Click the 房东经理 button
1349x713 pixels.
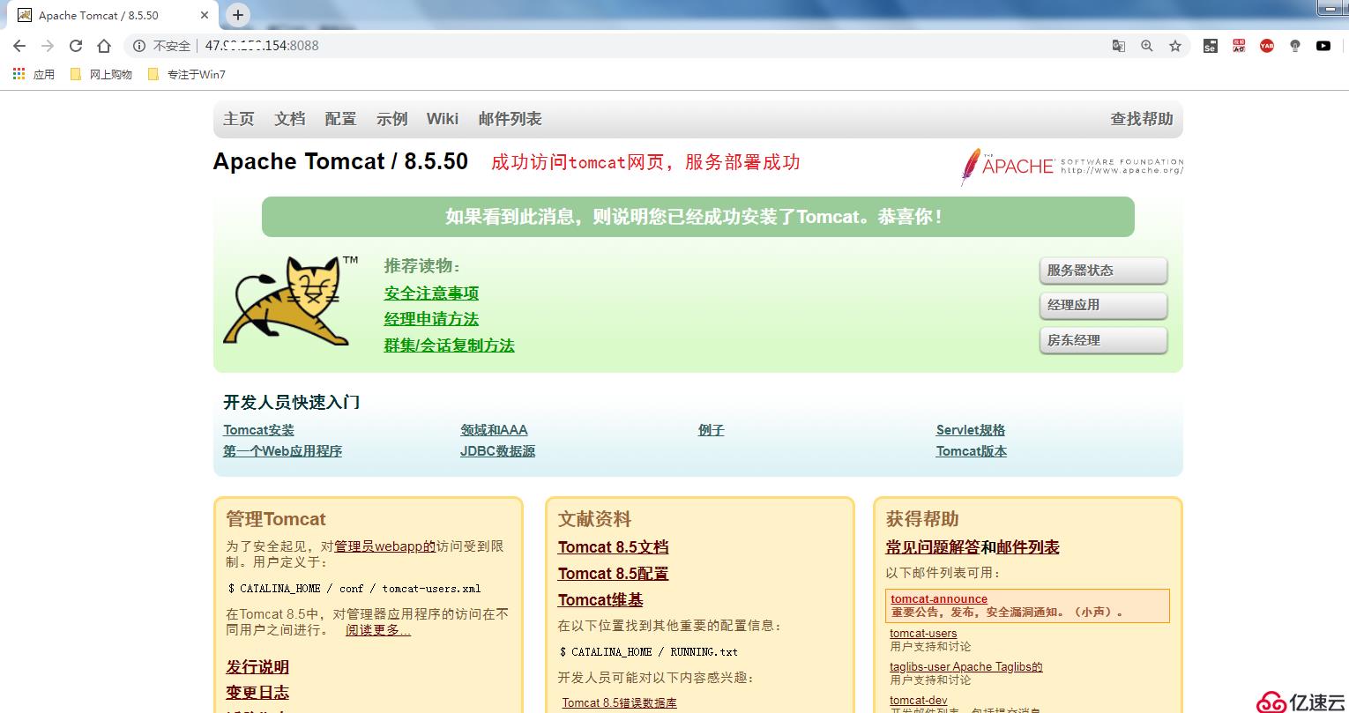[x=1103, y=340]
